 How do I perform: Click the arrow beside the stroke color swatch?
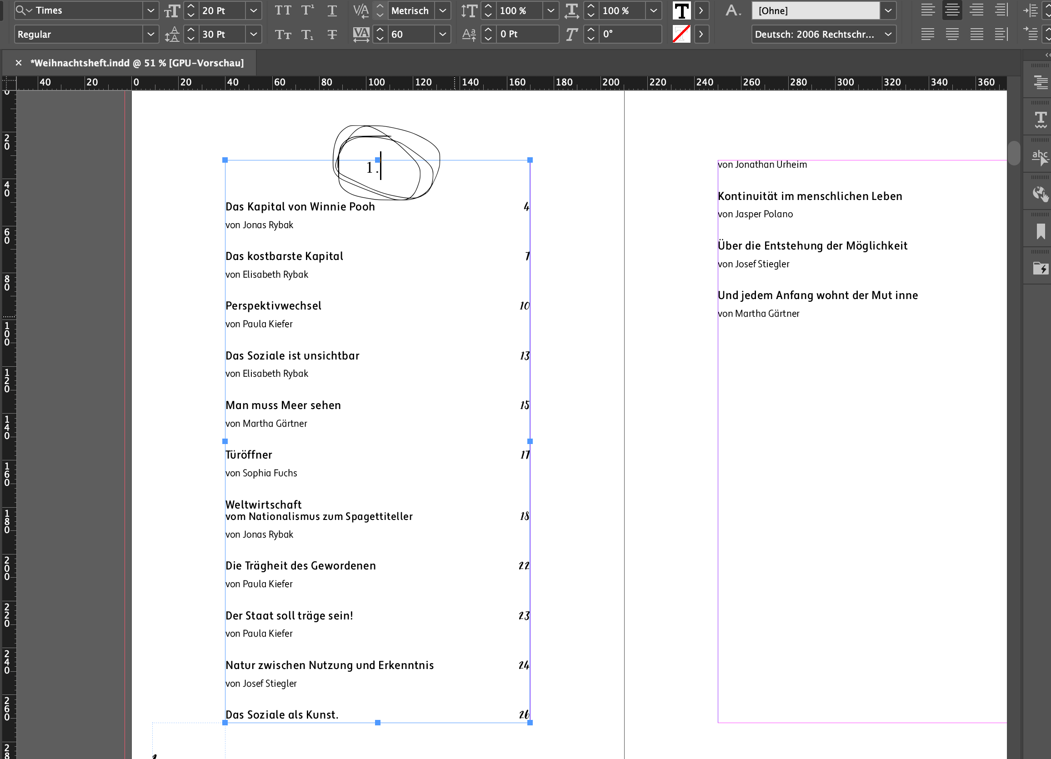pyautogui.click(x=701, y=34)
